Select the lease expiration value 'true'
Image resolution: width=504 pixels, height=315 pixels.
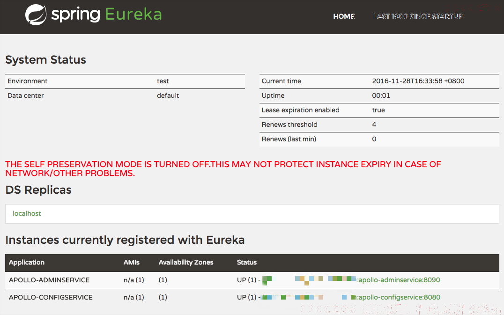(378, 110)
